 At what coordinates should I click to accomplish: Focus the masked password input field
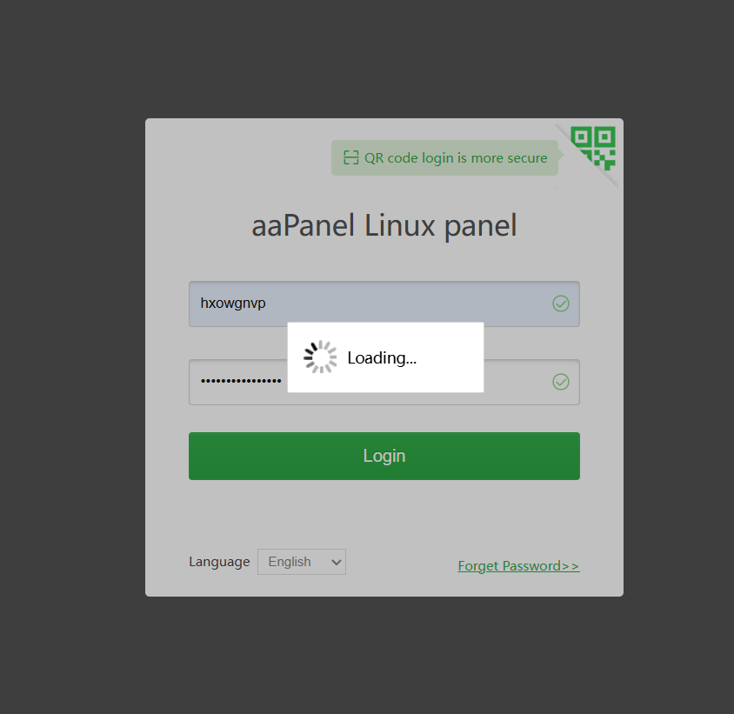[x=384, y=382]
